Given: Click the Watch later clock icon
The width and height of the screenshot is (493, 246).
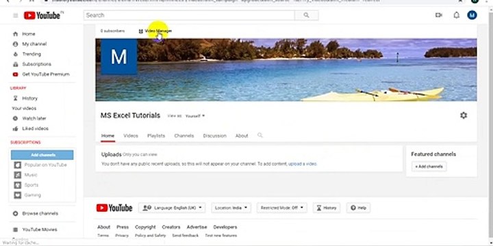Looking at the screenshot, I should [15, 118].
